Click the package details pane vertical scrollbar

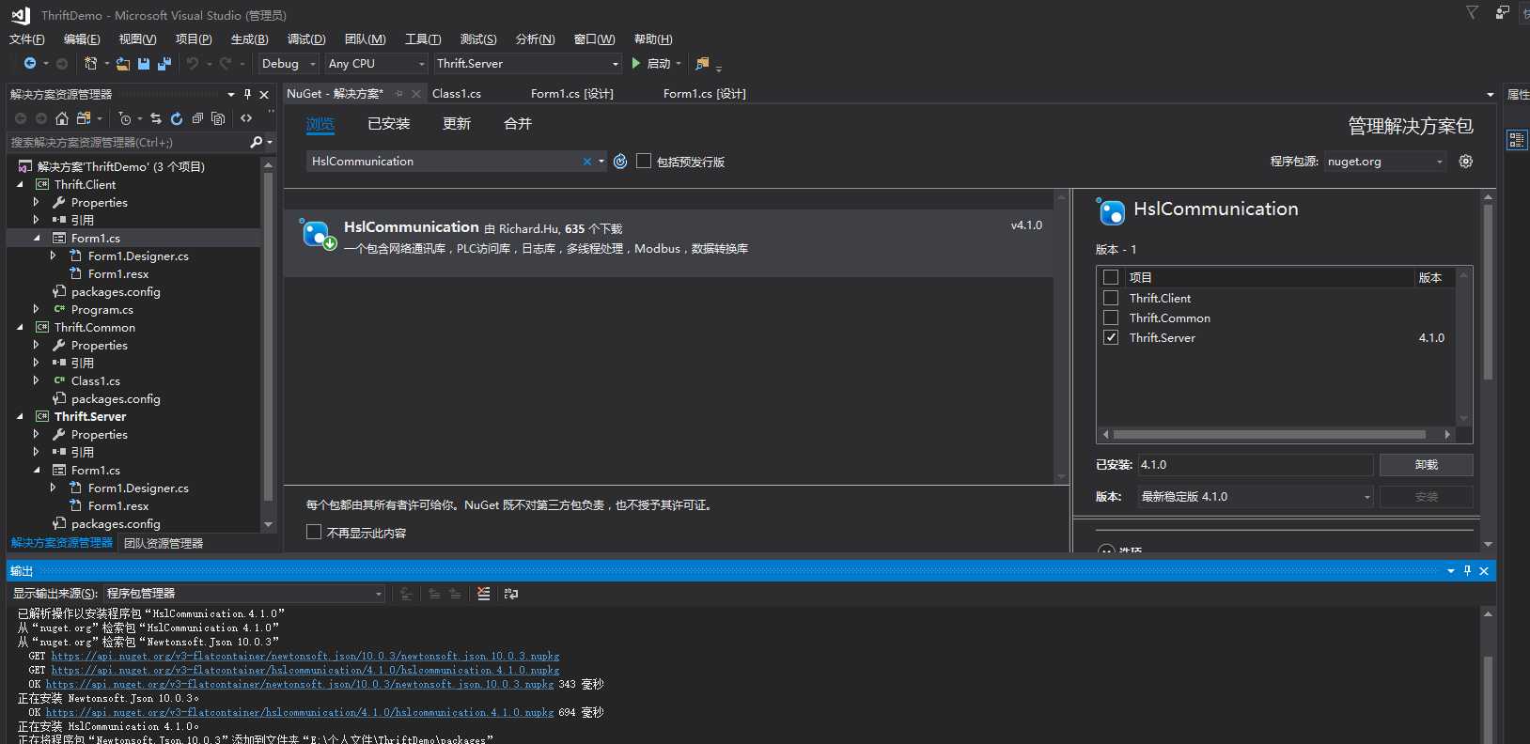pos(1488,292)
